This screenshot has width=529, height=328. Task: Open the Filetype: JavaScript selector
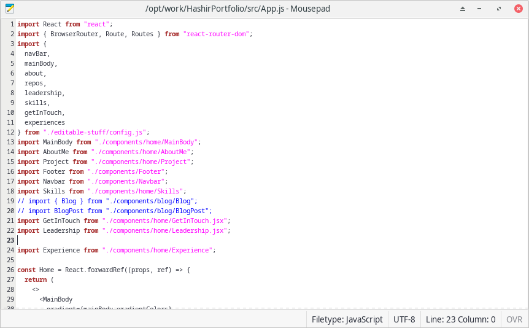tap(347, 319)
